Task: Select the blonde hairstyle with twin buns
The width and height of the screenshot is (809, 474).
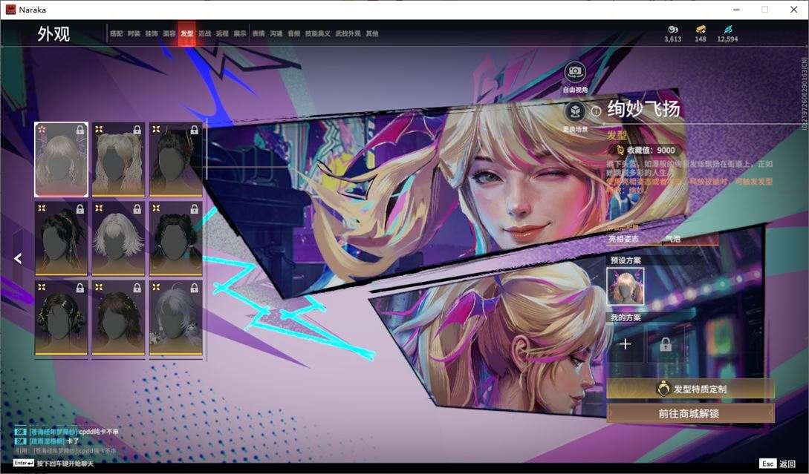Action: pos(118,159)
